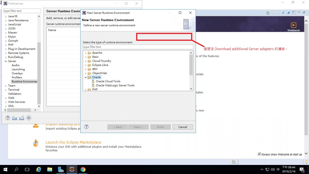Select Oracle Cloud Tools
This screenshot has width=309, height=174.
point(108,81)
